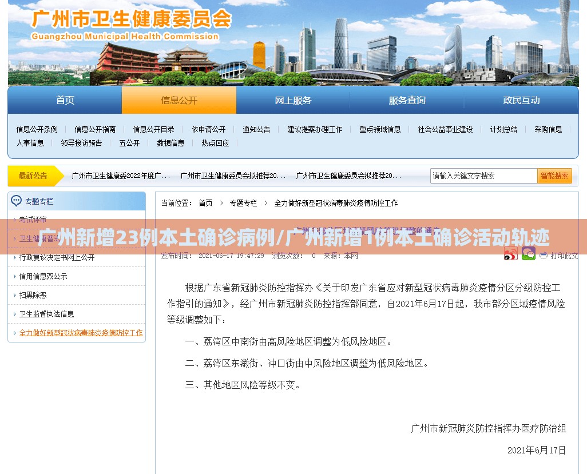Click the line 一、荔湾区中南街由高风险地区调整为低风险地区。
The width and height of the screenshot is (587, 474).
[288, 341]
